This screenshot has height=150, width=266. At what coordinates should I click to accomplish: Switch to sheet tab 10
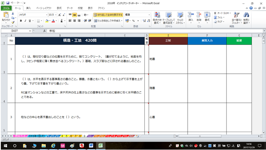click(90, 136)
